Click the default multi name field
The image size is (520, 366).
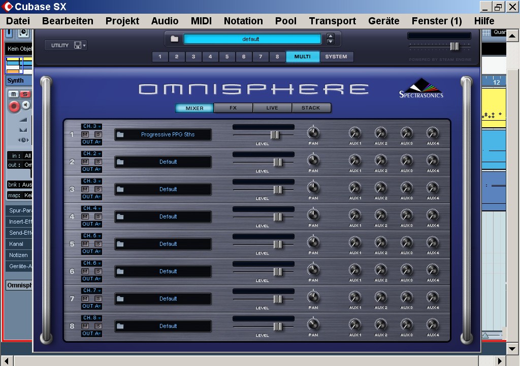tap(252, 39)
